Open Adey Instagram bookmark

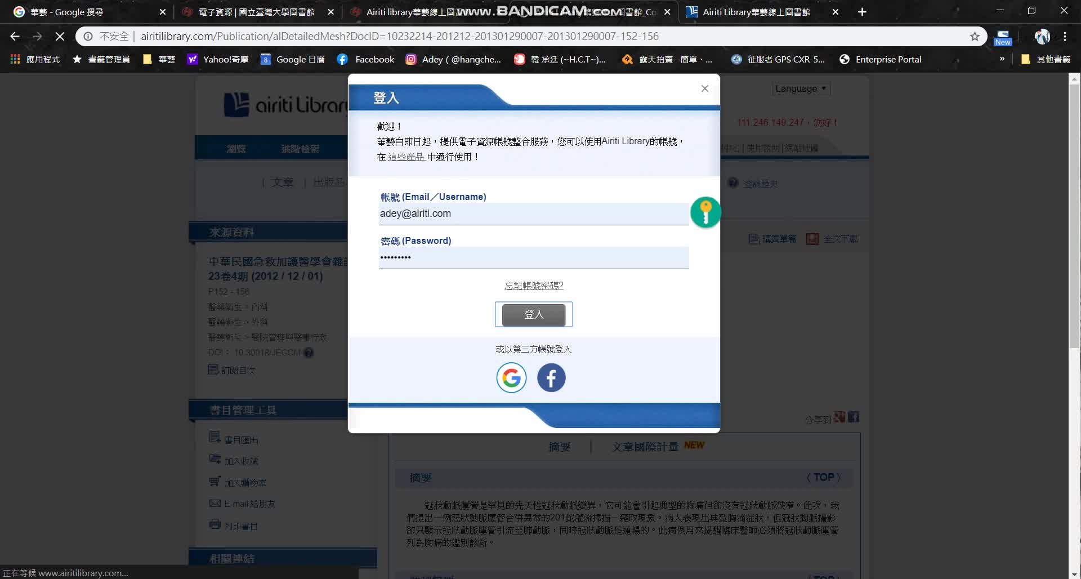(x=453, y=59)
